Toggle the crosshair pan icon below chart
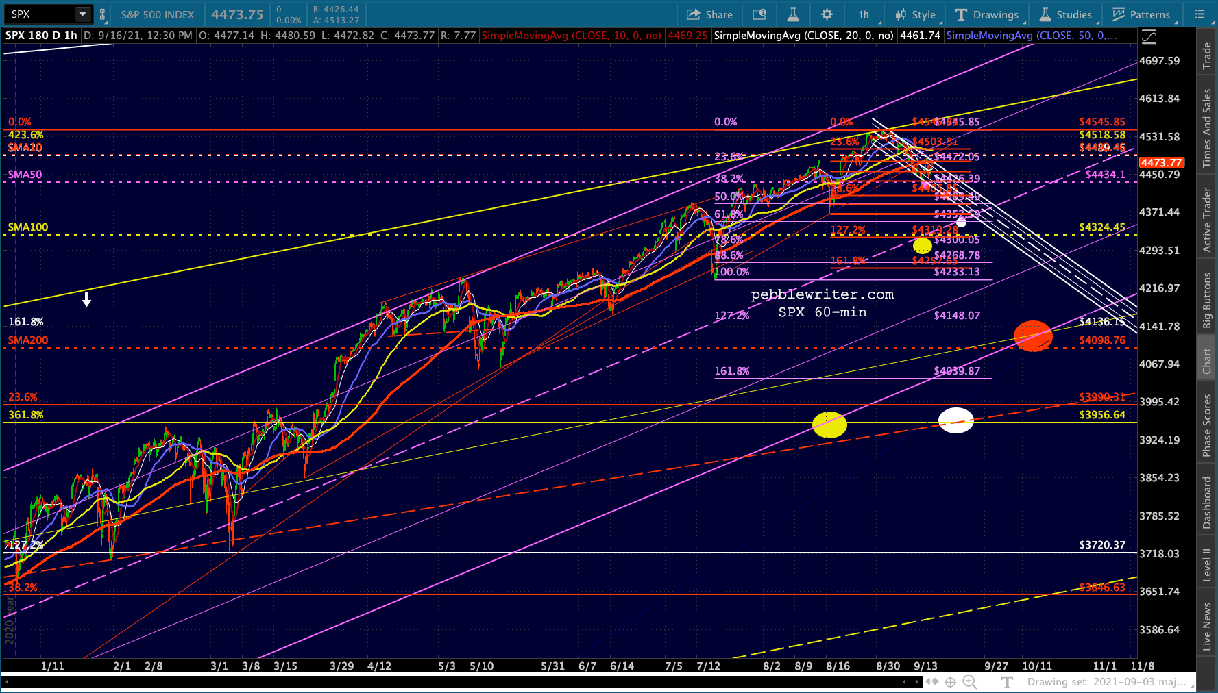 (950, 682)
